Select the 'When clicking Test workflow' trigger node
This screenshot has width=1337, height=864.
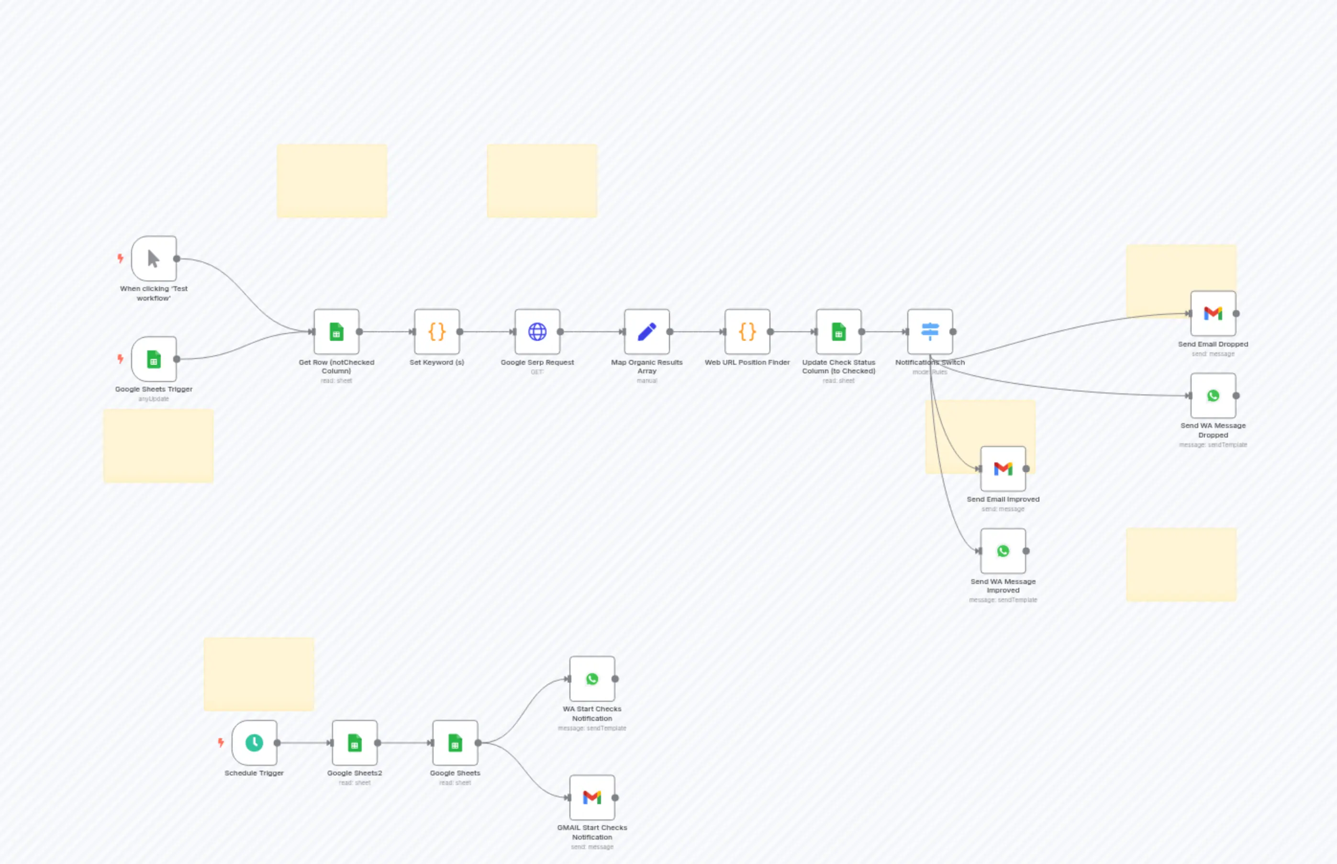click(154, 258)
